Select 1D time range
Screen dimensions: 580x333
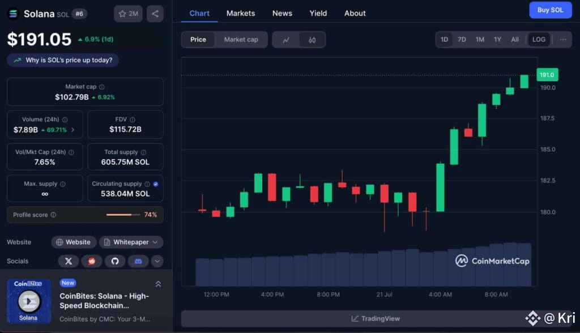(x=444, y=40)
